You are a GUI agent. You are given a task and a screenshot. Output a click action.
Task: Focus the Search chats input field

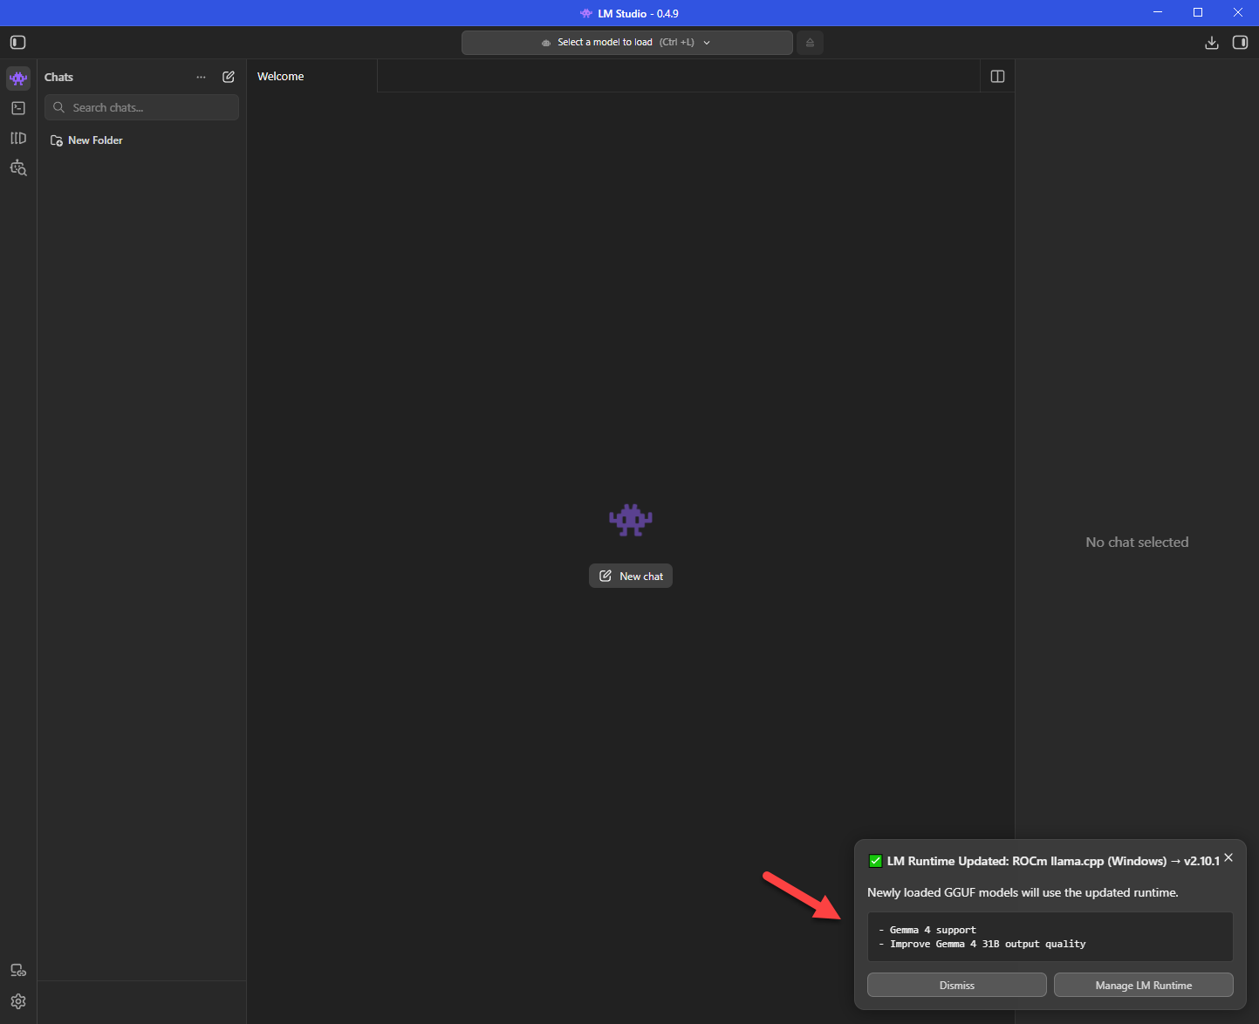coord(141,108)
